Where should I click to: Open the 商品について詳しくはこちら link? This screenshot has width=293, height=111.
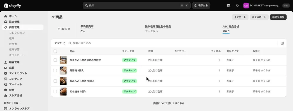[x=169, y=103]
